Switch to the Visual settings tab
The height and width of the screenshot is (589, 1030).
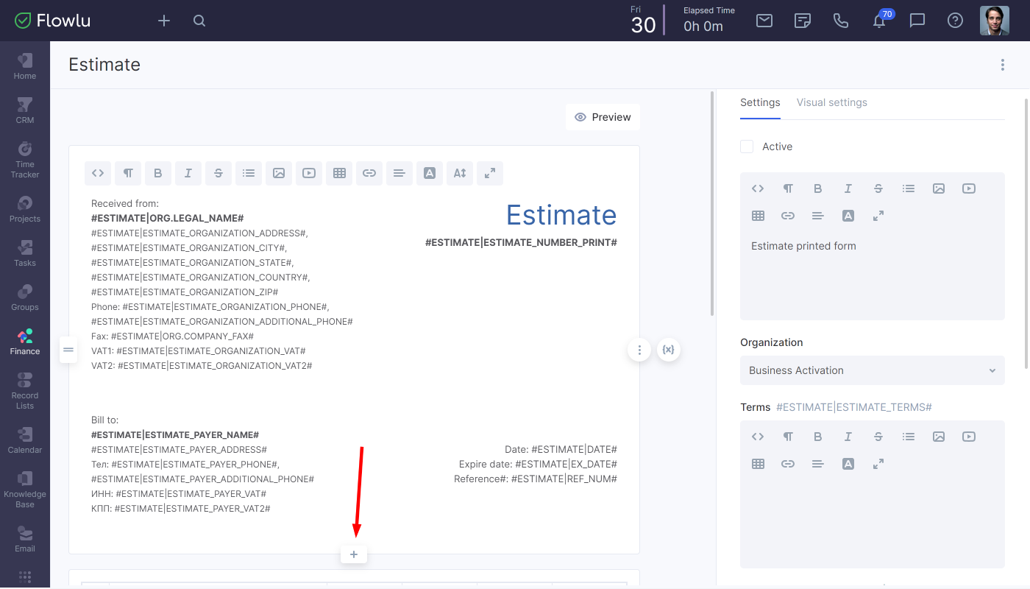tap(832, 102)
